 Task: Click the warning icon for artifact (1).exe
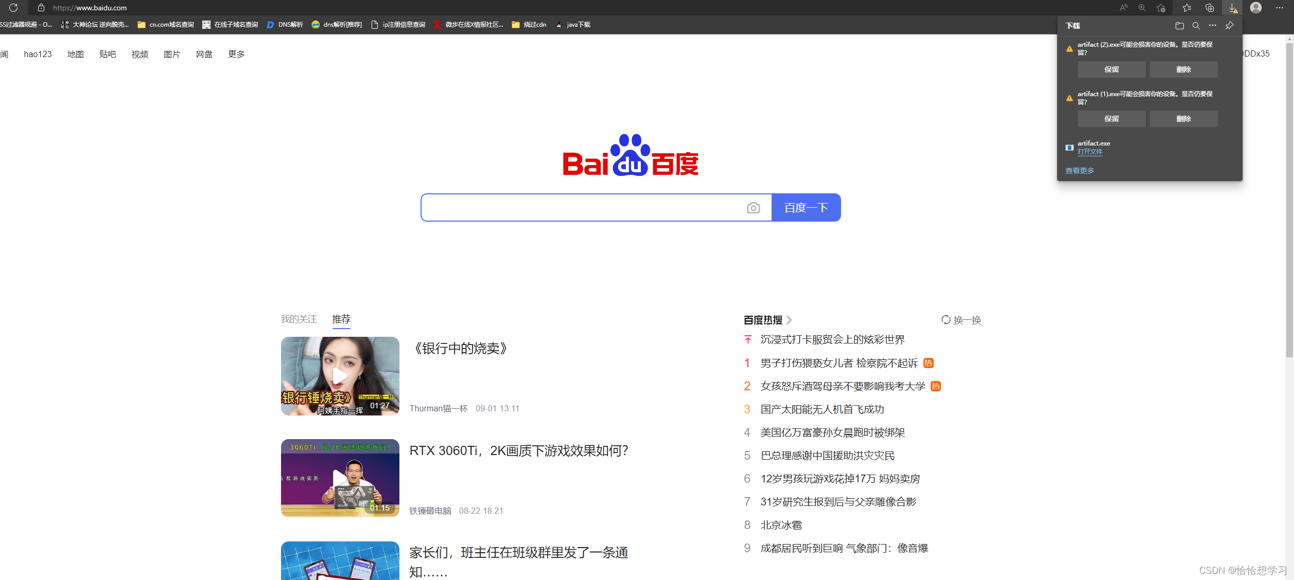point(1069,98)
